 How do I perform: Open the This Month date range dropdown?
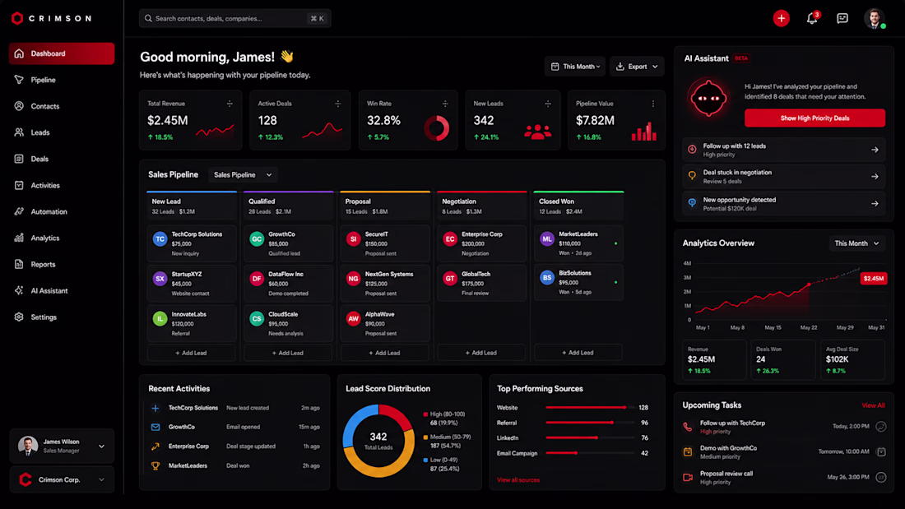(575, 67)
